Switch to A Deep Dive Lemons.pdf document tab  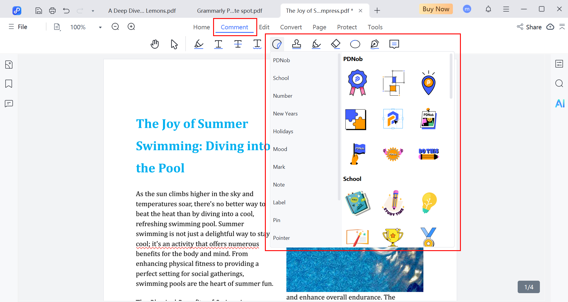tap(142, 11)
